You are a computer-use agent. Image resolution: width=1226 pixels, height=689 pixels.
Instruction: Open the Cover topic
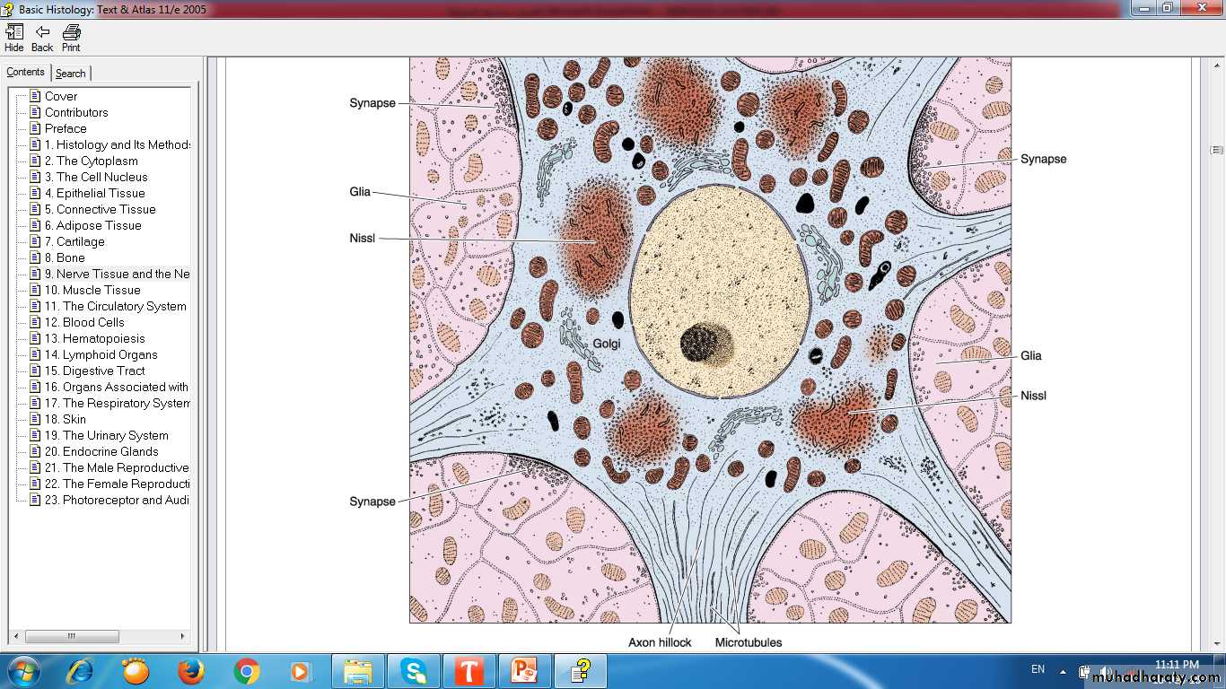[x=61, y=96]
